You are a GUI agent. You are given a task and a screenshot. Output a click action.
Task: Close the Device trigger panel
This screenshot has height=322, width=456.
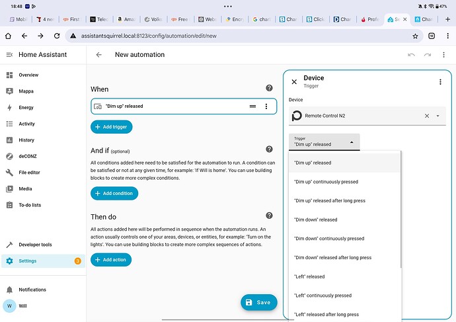click(x=294, y=82)
